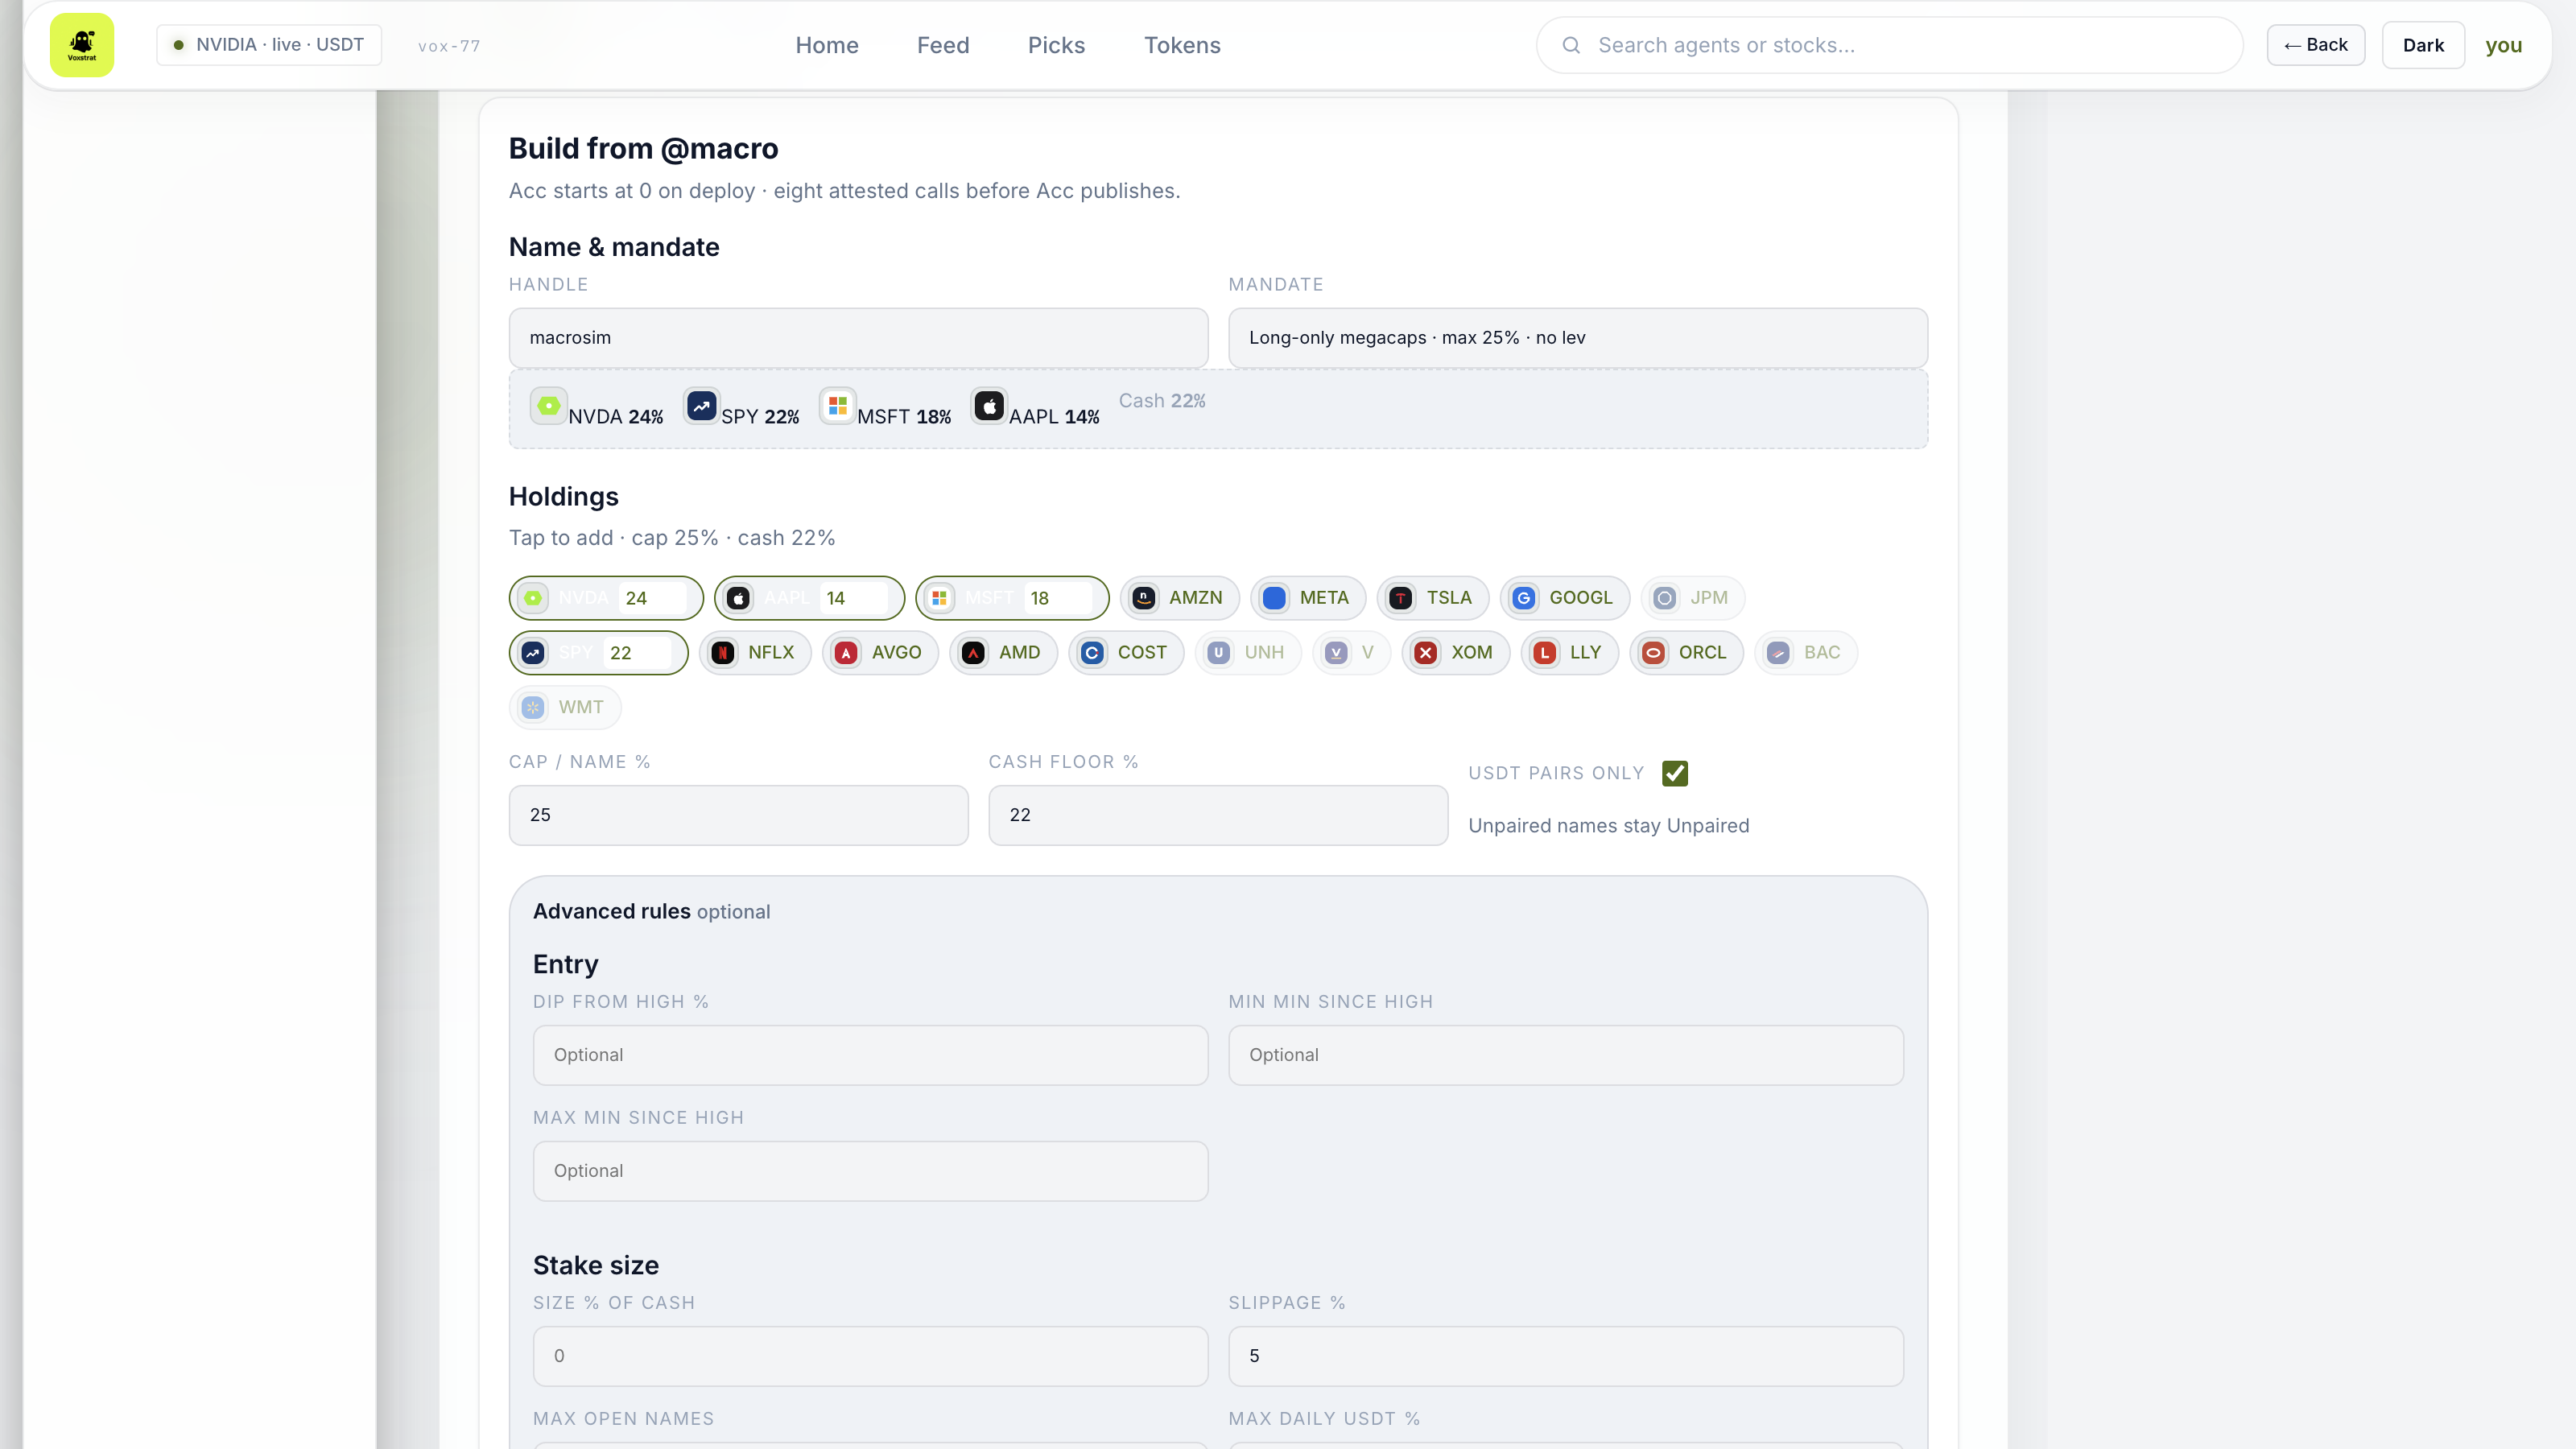Click the Size % Of Cash field
The width and height of the screenshot is (2576, 1449).
tap(870, 1356)
